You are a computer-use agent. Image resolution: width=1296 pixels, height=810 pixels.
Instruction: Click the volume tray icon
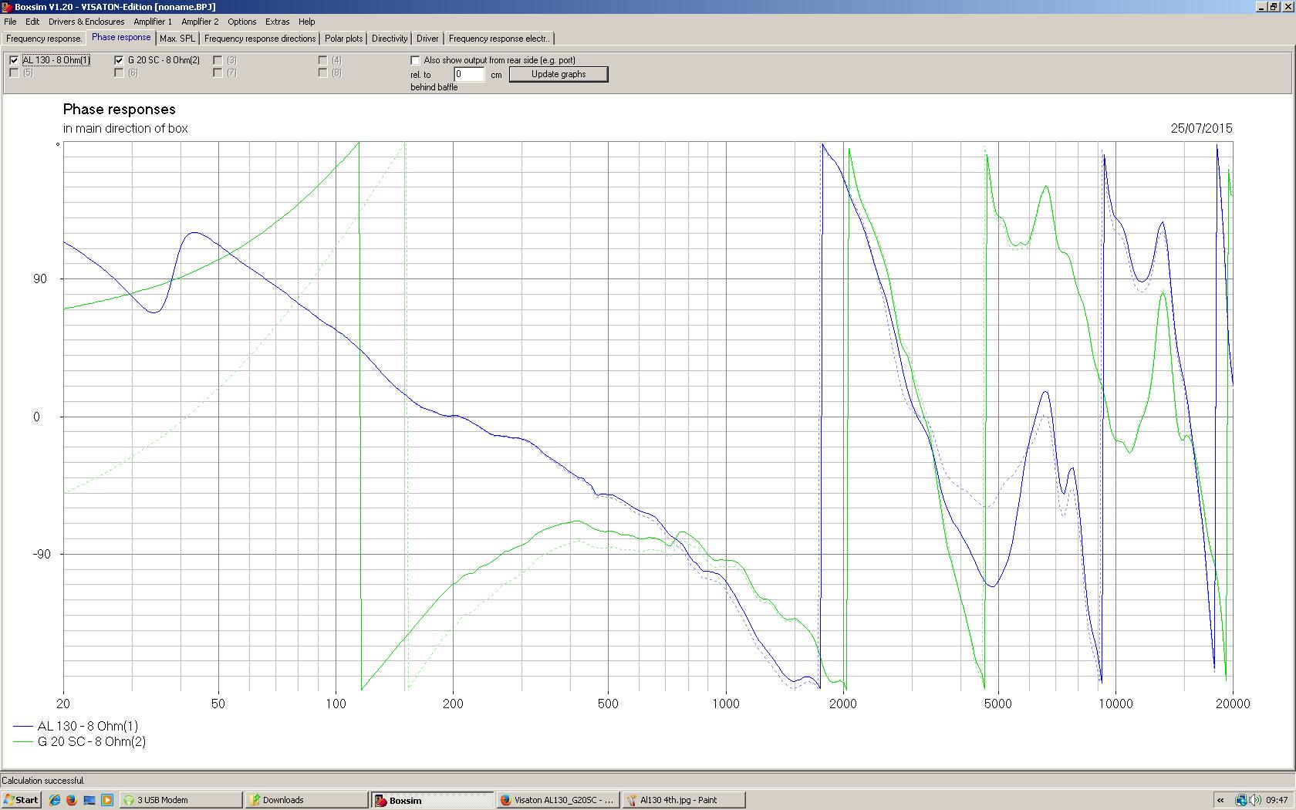[x=1255, y=800]
